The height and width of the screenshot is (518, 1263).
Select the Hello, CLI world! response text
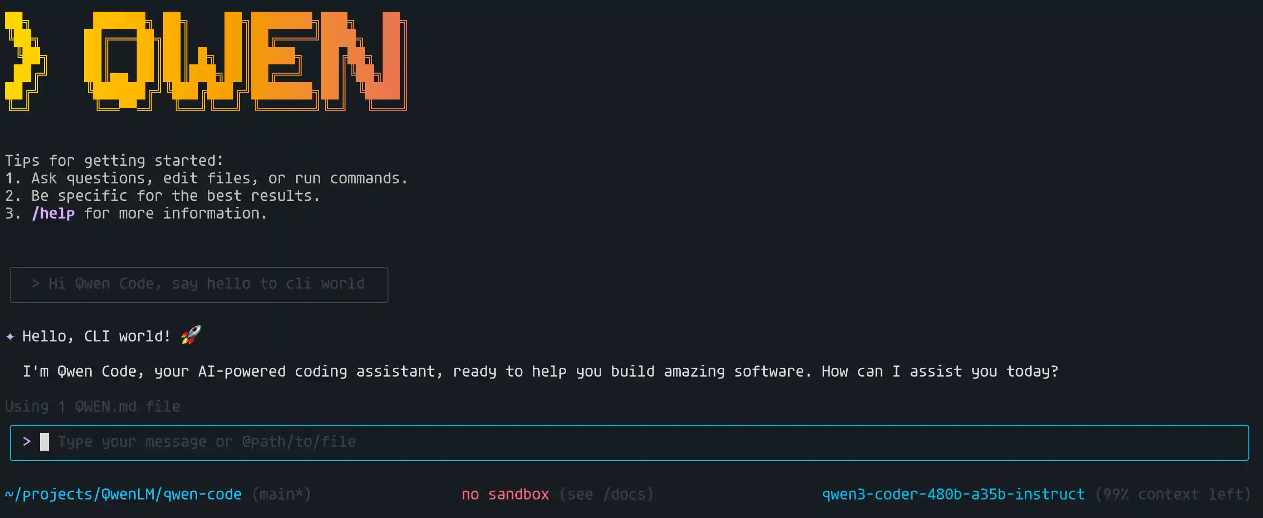tap(97, 336)
